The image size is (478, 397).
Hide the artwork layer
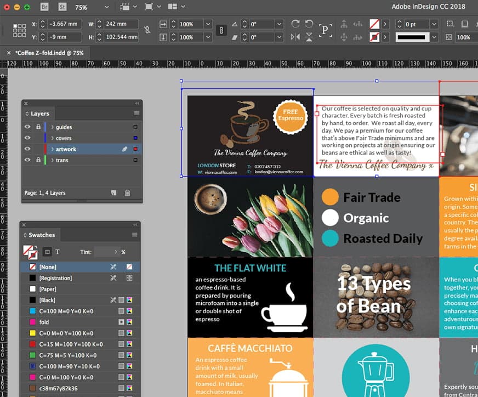tap(27, 149)
